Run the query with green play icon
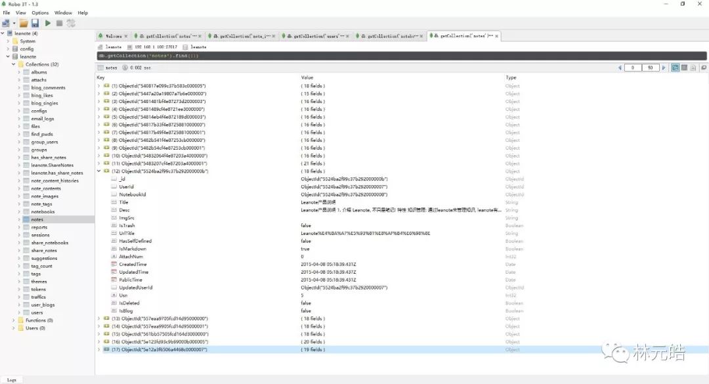The width and height of the screenshot is (709, 384). click(x=47, y=23)
